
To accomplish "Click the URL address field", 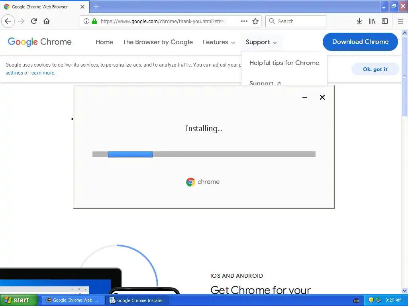I will coord(163,21).
